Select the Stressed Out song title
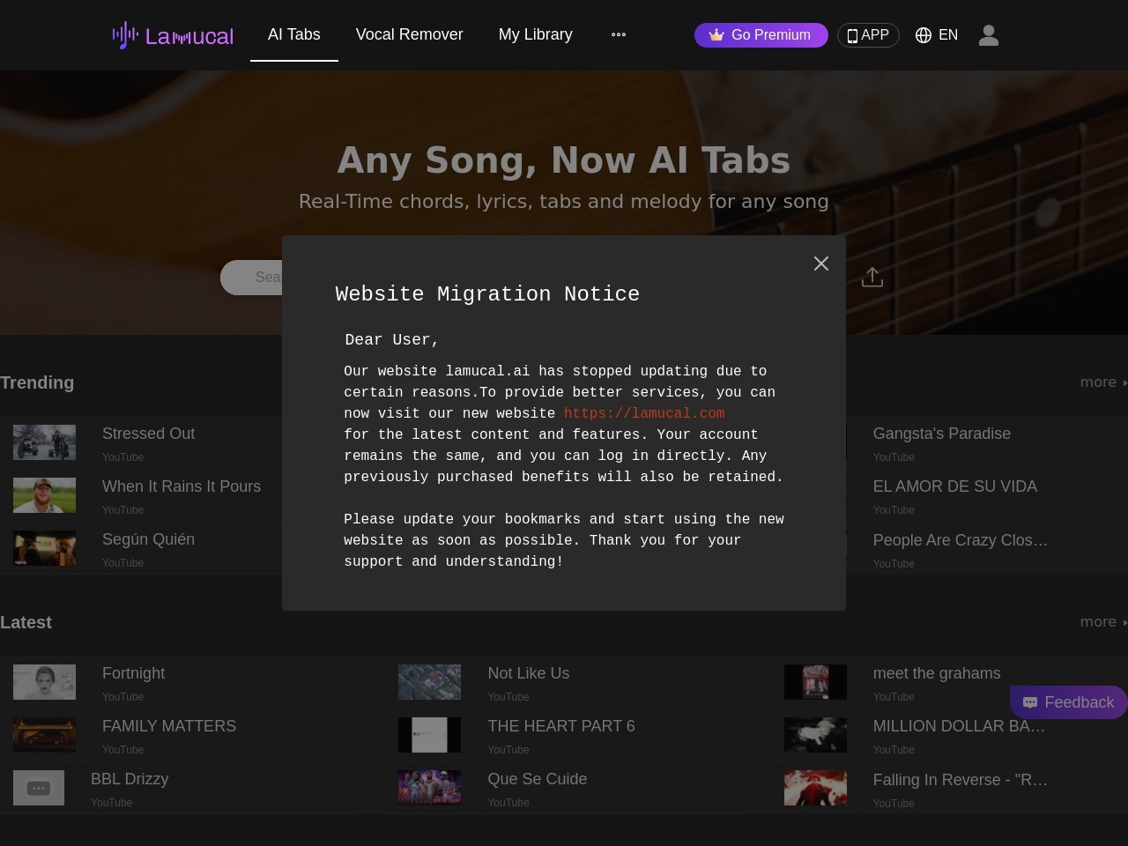The width and height of the screenshot is (1128, 846). coord(149,434)
